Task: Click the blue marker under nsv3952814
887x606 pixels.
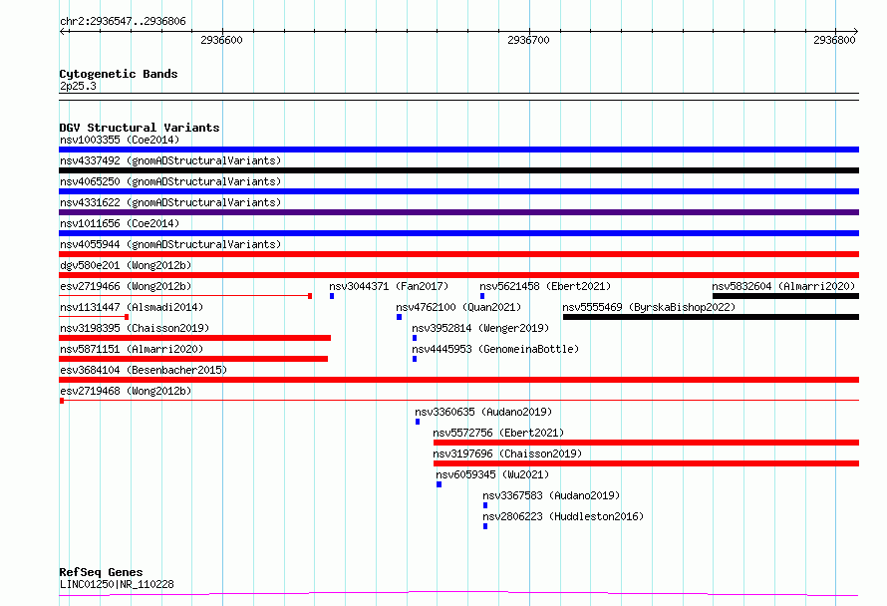Action: pyautogui.click(x=415, y=338)
